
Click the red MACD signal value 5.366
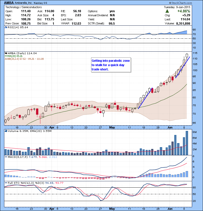tap(43, 157)
